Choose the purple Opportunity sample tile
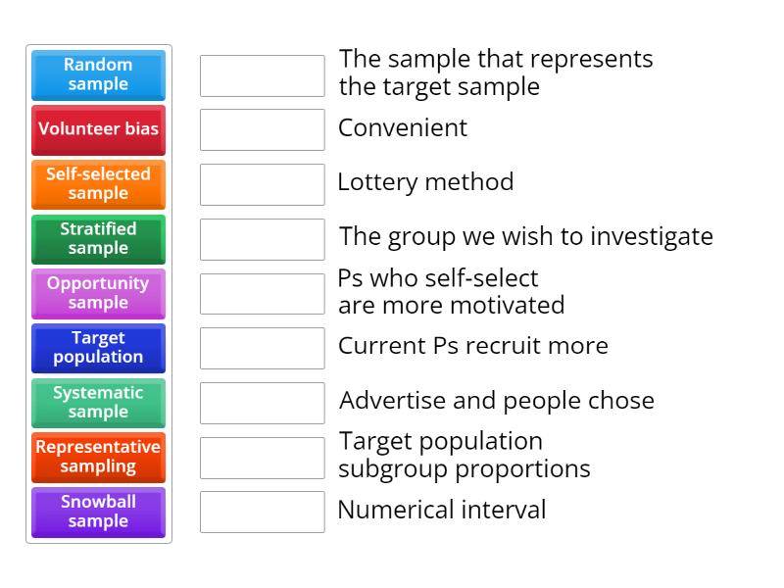This screenshot has height=588, width=784. coord(98,293)
